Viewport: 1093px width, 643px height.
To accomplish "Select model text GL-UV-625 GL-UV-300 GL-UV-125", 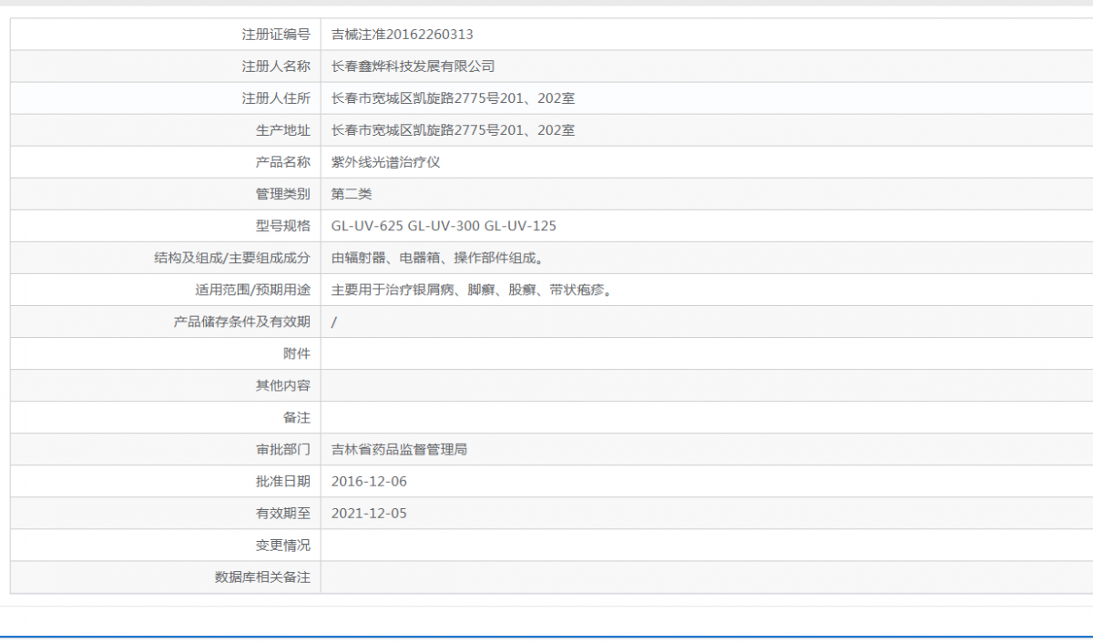I will [444, 225].
